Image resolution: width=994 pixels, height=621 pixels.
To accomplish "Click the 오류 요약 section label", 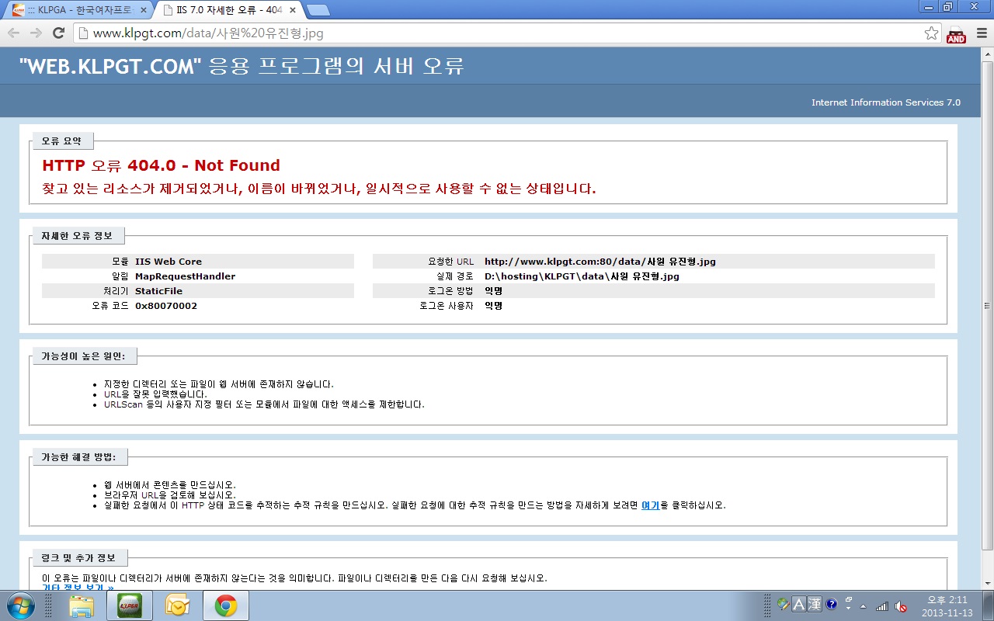I will coord(61,141).
